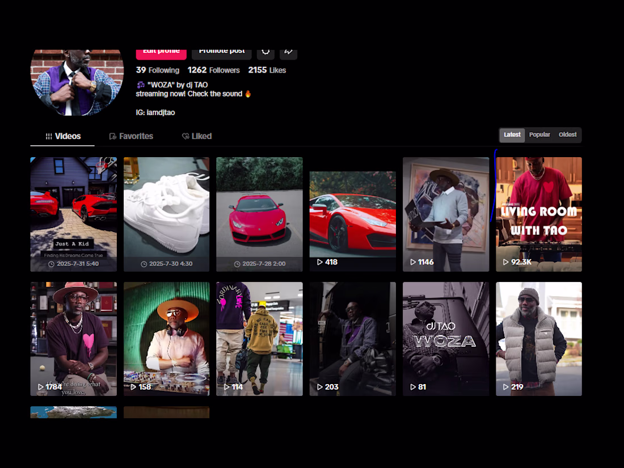The height and width of the screenshot is (468, 624).
Task: Click the play icon next to 81
Action: pyautogui.click(x=413, y=387)
